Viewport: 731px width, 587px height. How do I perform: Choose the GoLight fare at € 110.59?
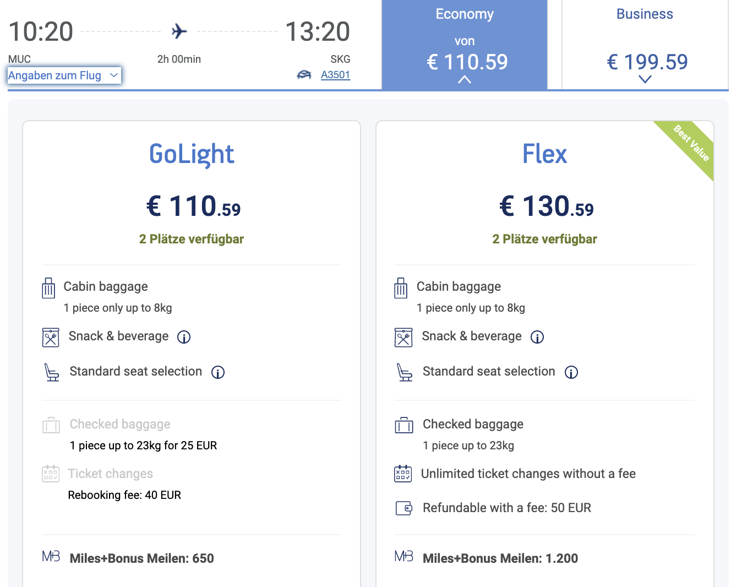[x=193, y=206]
